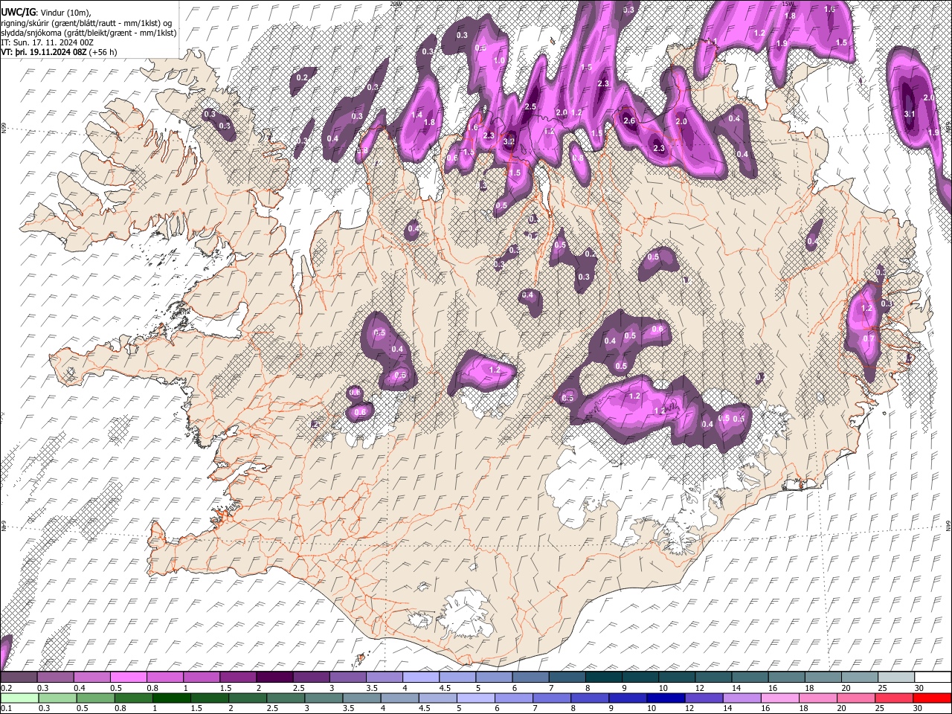The height and width of the screenshot is (714, 952).
Task: Click the '1.4' precipitation value on the map
Action: [x=416, y=115]
